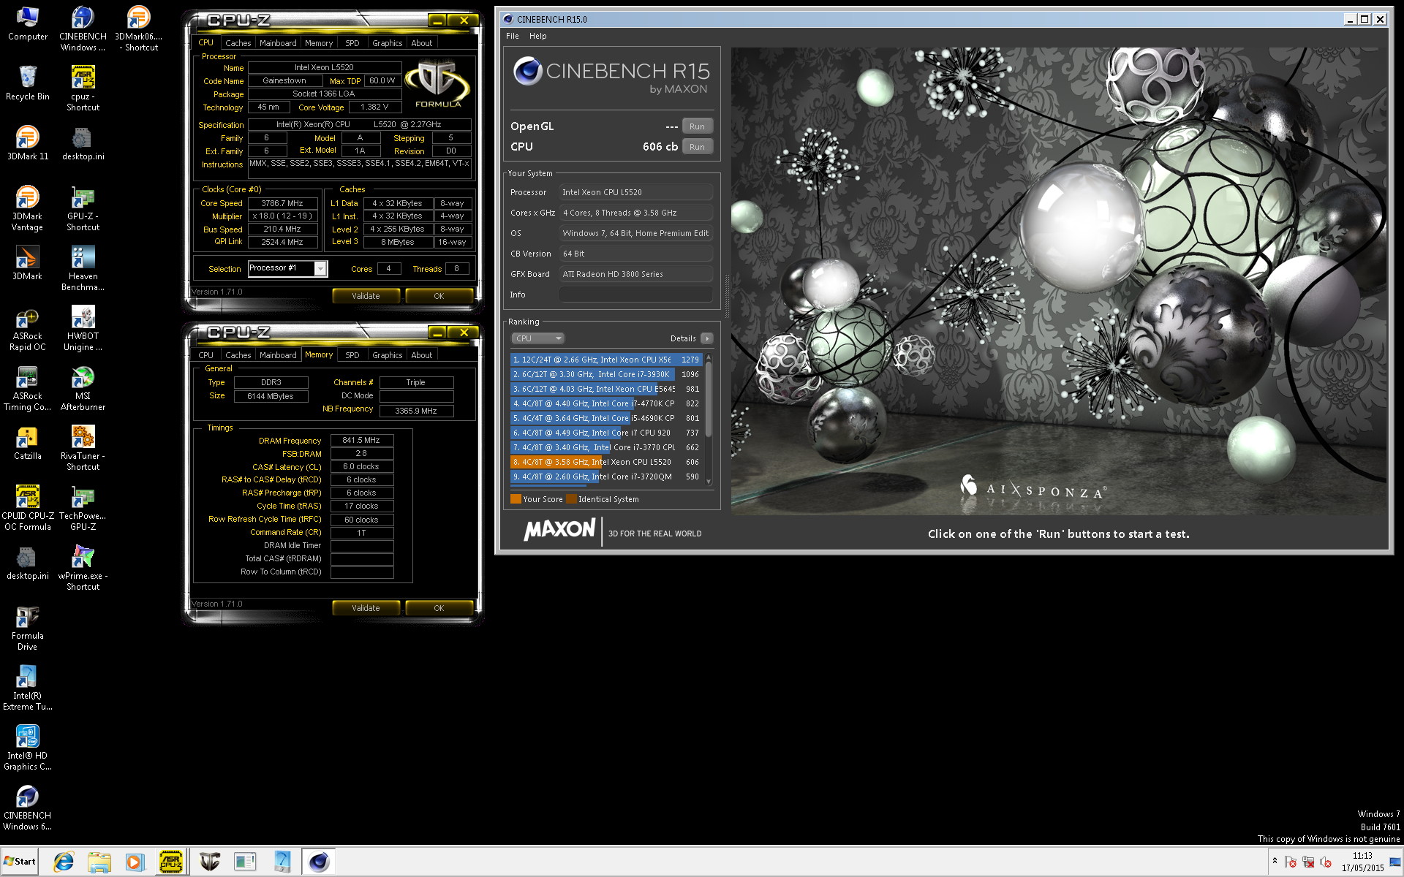
Task: Click OK in the top CPU-Z window
Action: pyautogui.click(x=439, y=296)
